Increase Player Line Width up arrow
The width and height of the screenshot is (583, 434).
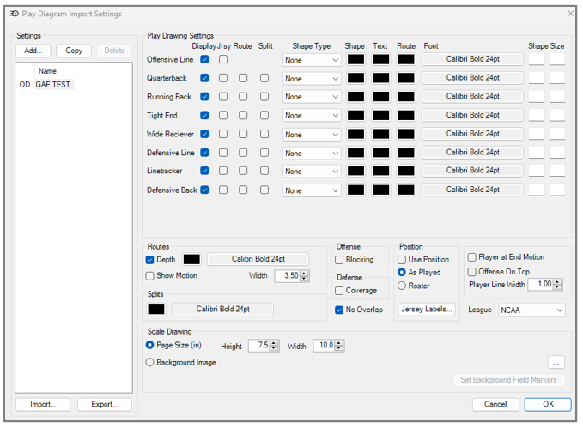pyautogui.click(x=557, y=282)
